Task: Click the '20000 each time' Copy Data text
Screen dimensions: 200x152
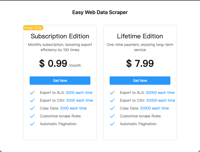Action: point(154,108)
